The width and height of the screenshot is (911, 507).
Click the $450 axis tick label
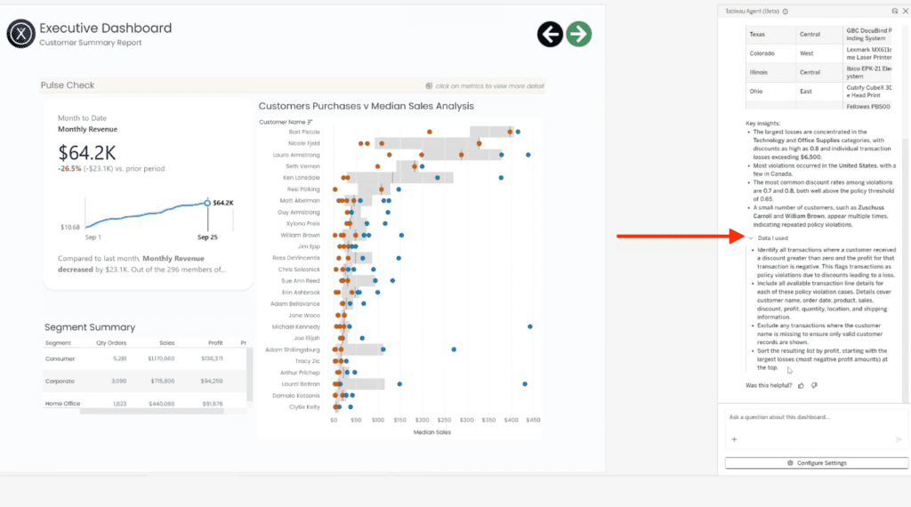tap(534, 420)
